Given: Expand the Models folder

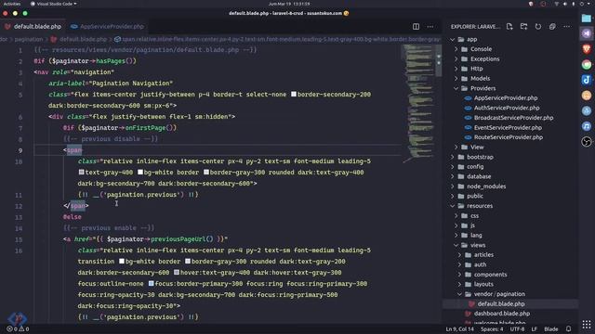Looking at the screenshot, I should coord(456,78).
